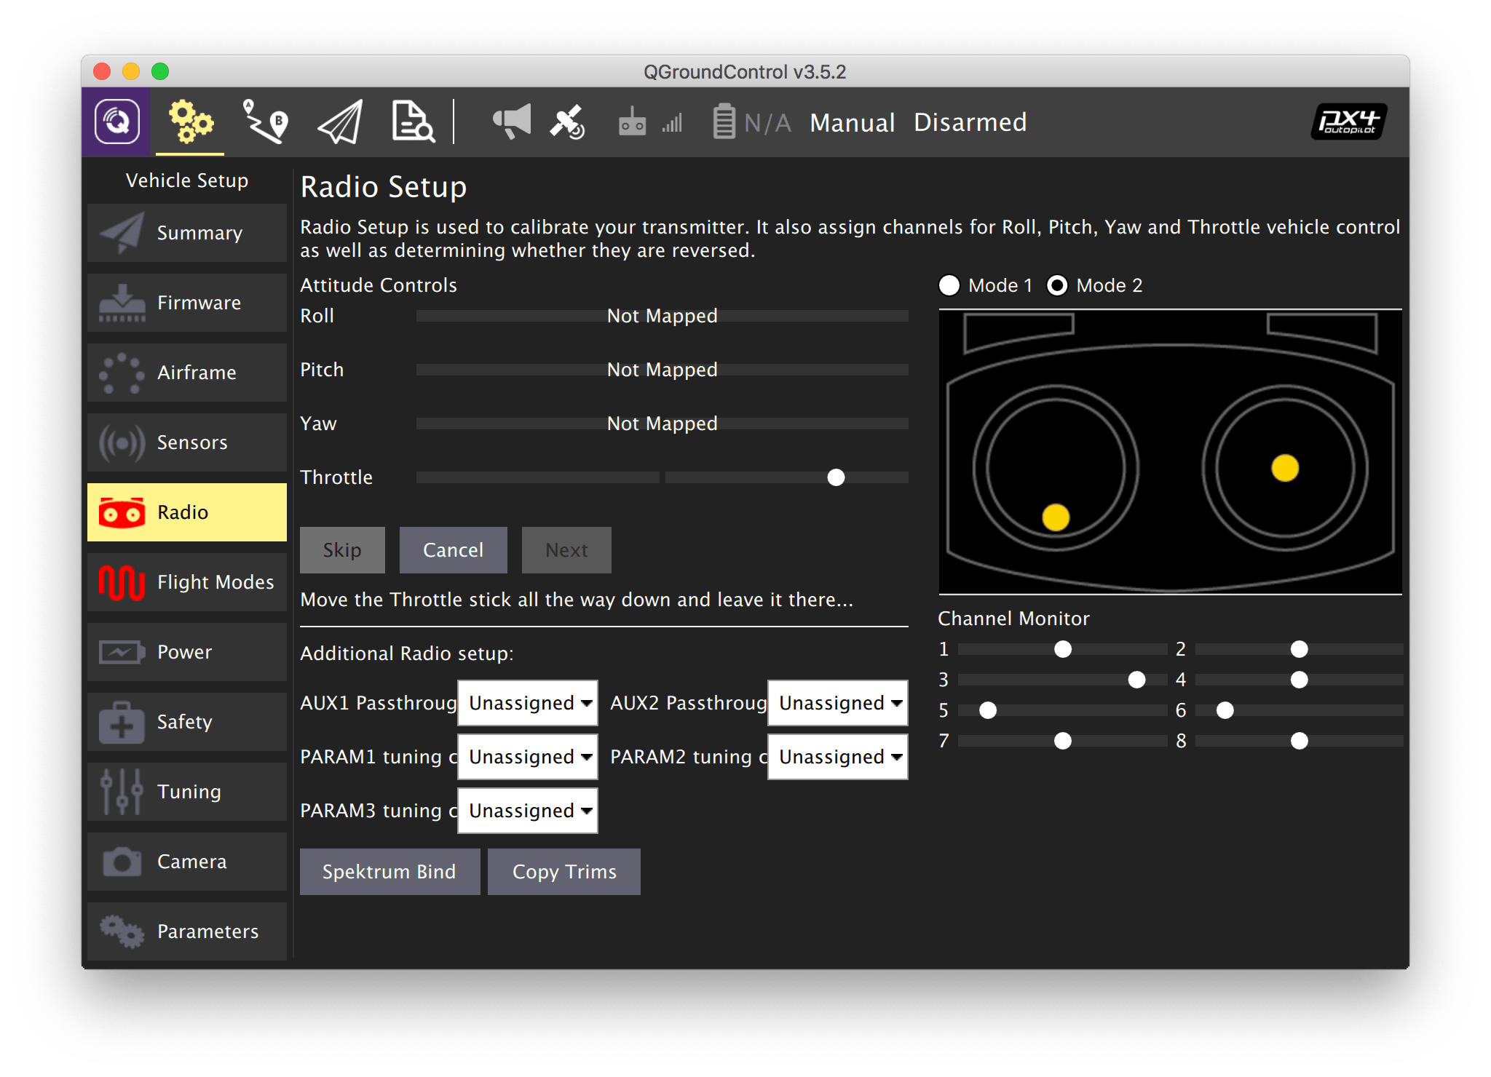The width and height of the screenshot is (1491, 1077).
Task: Open the Flight Modes setup page
Action: point(187,582)
